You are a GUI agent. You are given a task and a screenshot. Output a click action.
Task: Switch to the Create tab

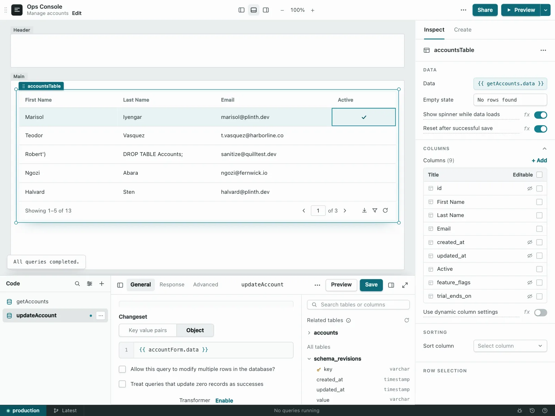(463, 30)
